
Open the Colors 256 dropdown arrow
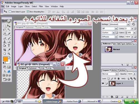coord(135,32)
